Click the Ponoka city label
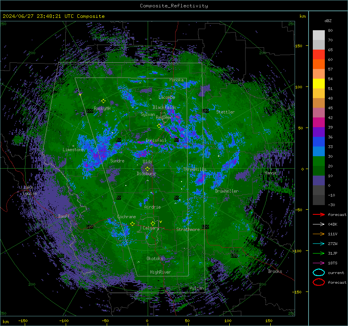Viewport: 348px width, 326px height. tap(176, 80)
